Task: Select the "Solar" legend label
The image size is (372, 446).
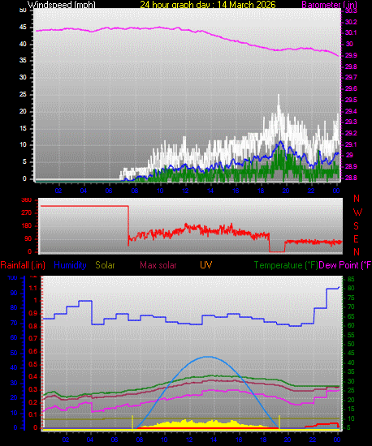Action: (105, 265)
